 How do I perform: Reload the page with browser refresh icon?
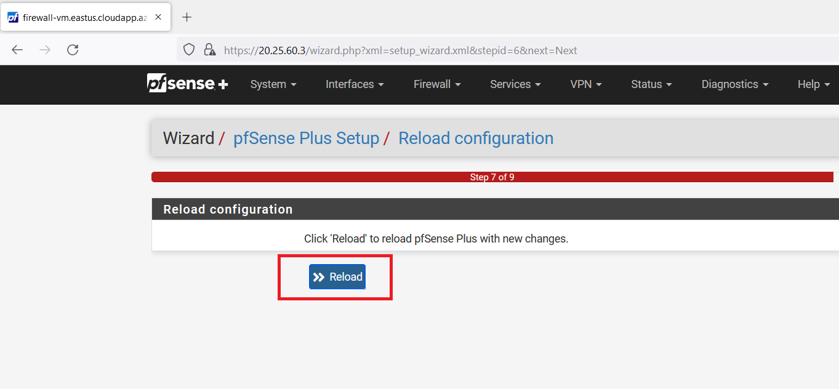pos(73,50)
